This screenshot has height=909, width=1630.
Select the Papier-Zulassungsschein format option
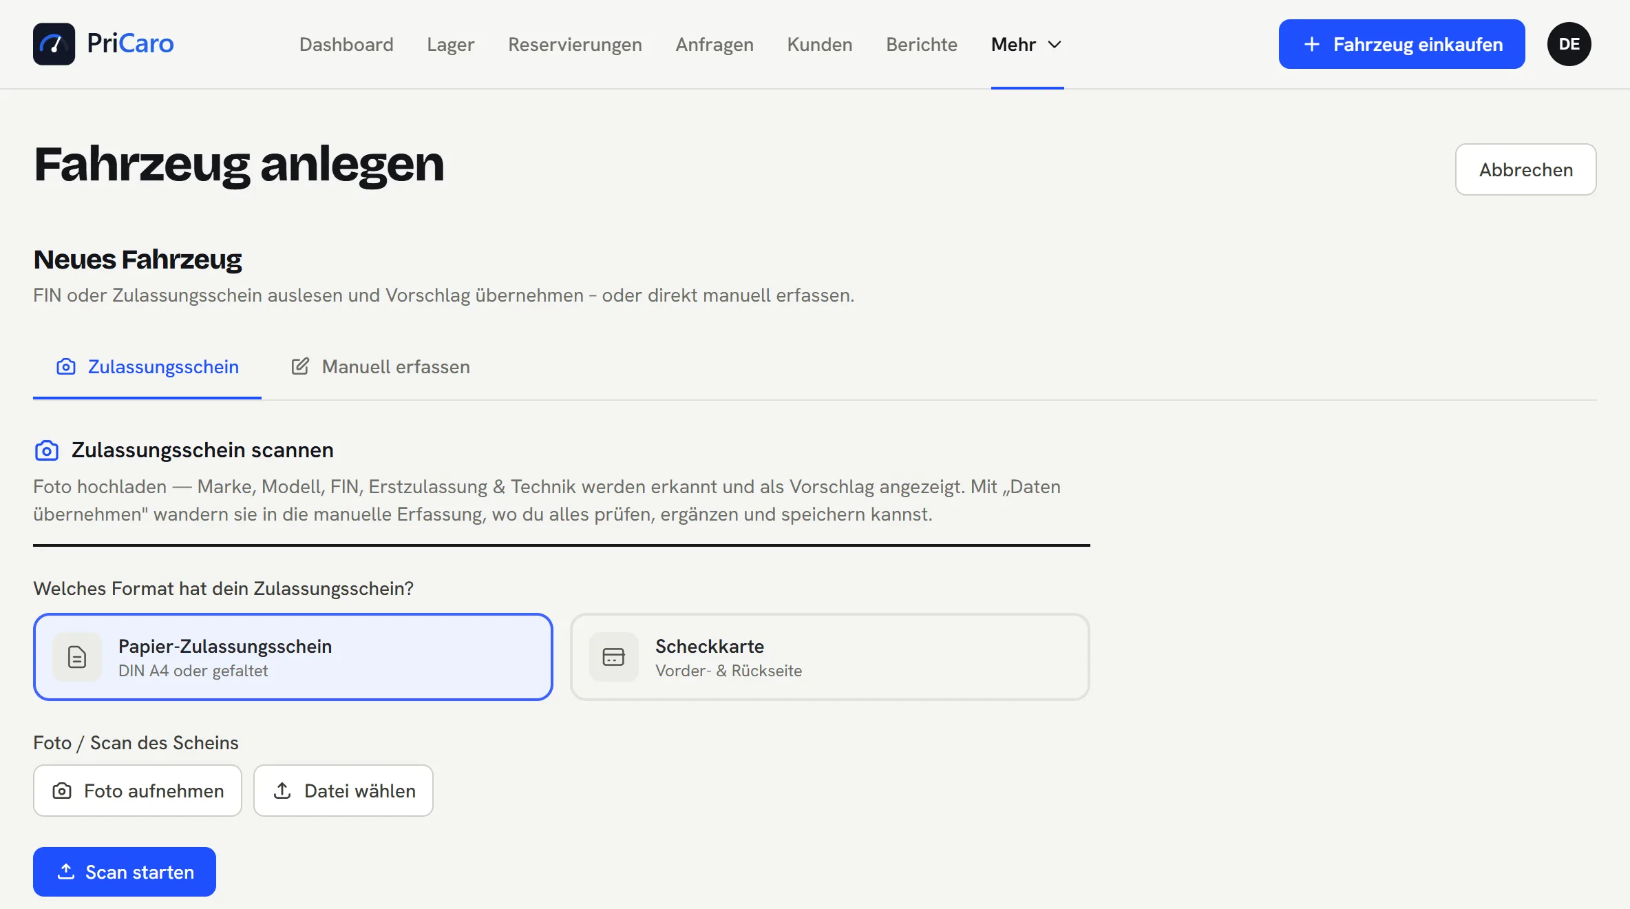[x=293, y=657]
